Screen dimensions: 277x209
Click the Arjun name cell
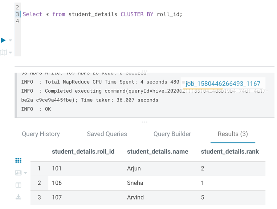[x=134, y=168]
